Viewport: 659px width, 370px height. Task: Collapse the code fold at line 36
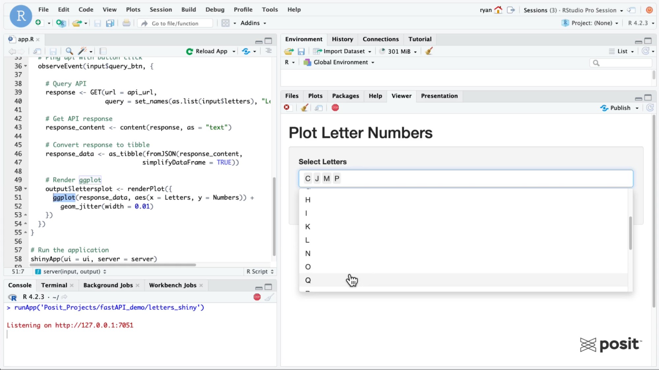[26, 66]
